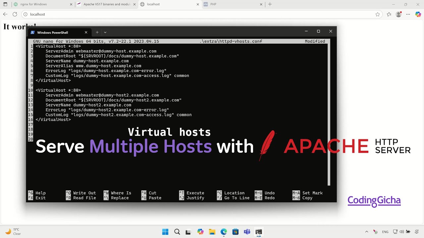Click ServerName dummy-host.example.com line

coord(87,61)
